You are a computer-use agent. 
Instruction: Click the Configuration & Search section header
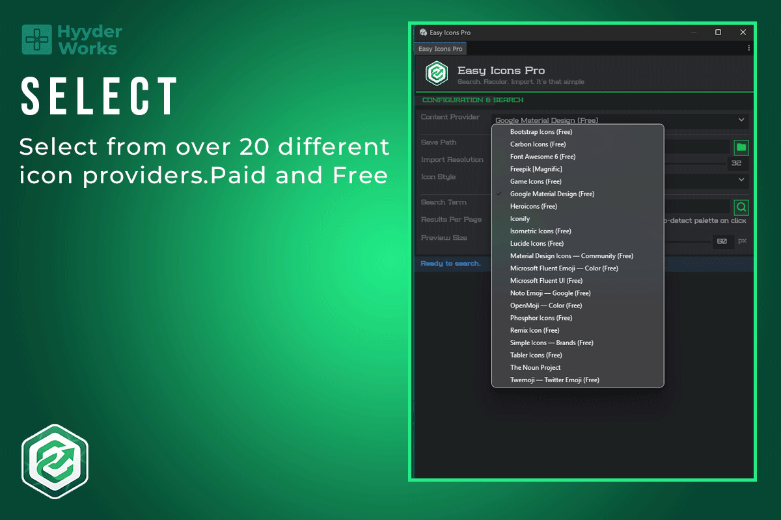(473, 100)
